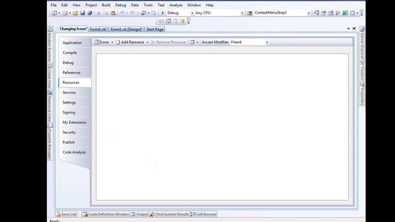Open the resource view style dropdown arrow
Screen dimensions: 395x222
[x=197, y=43]
